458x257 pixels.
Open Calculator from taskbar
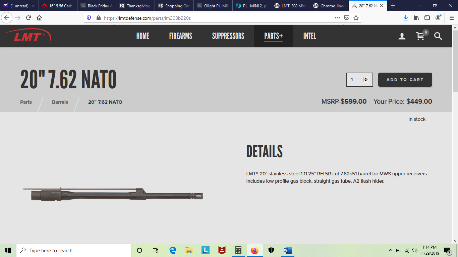coord(238,250)
